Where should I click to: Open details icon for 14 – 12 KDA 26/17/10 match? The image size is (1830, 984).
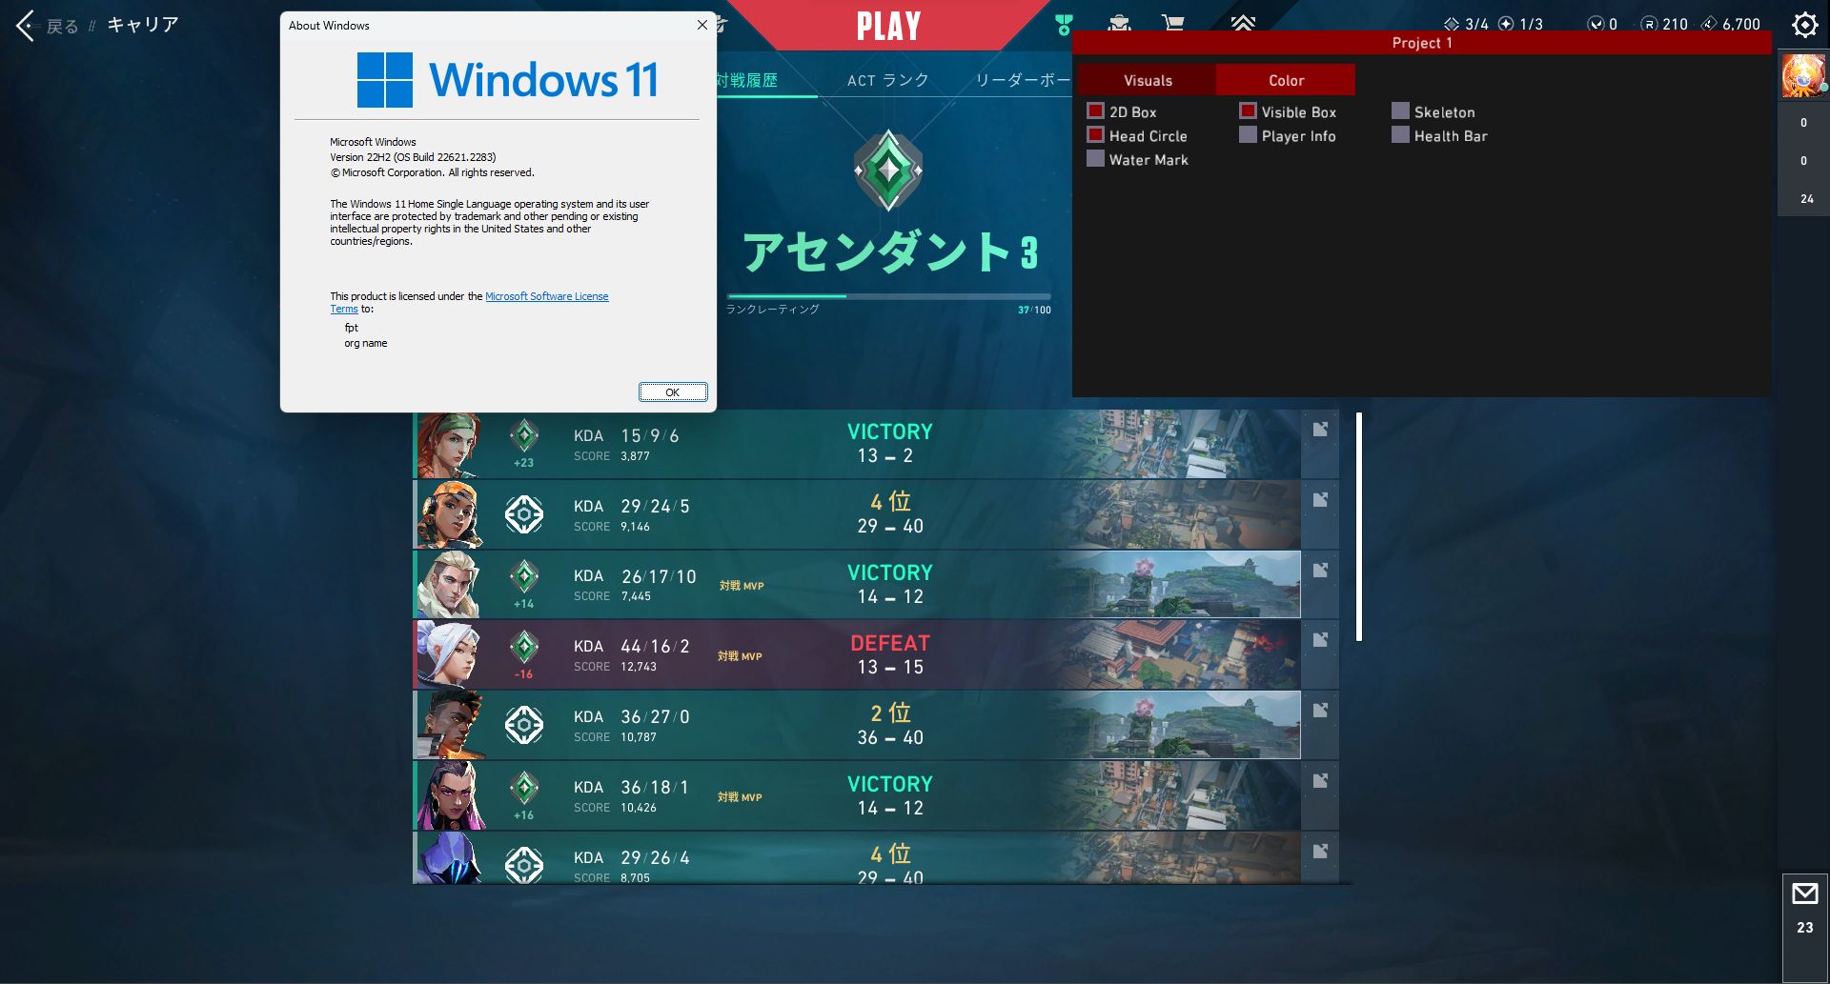pyautogui.click(x=1320, y=570)
